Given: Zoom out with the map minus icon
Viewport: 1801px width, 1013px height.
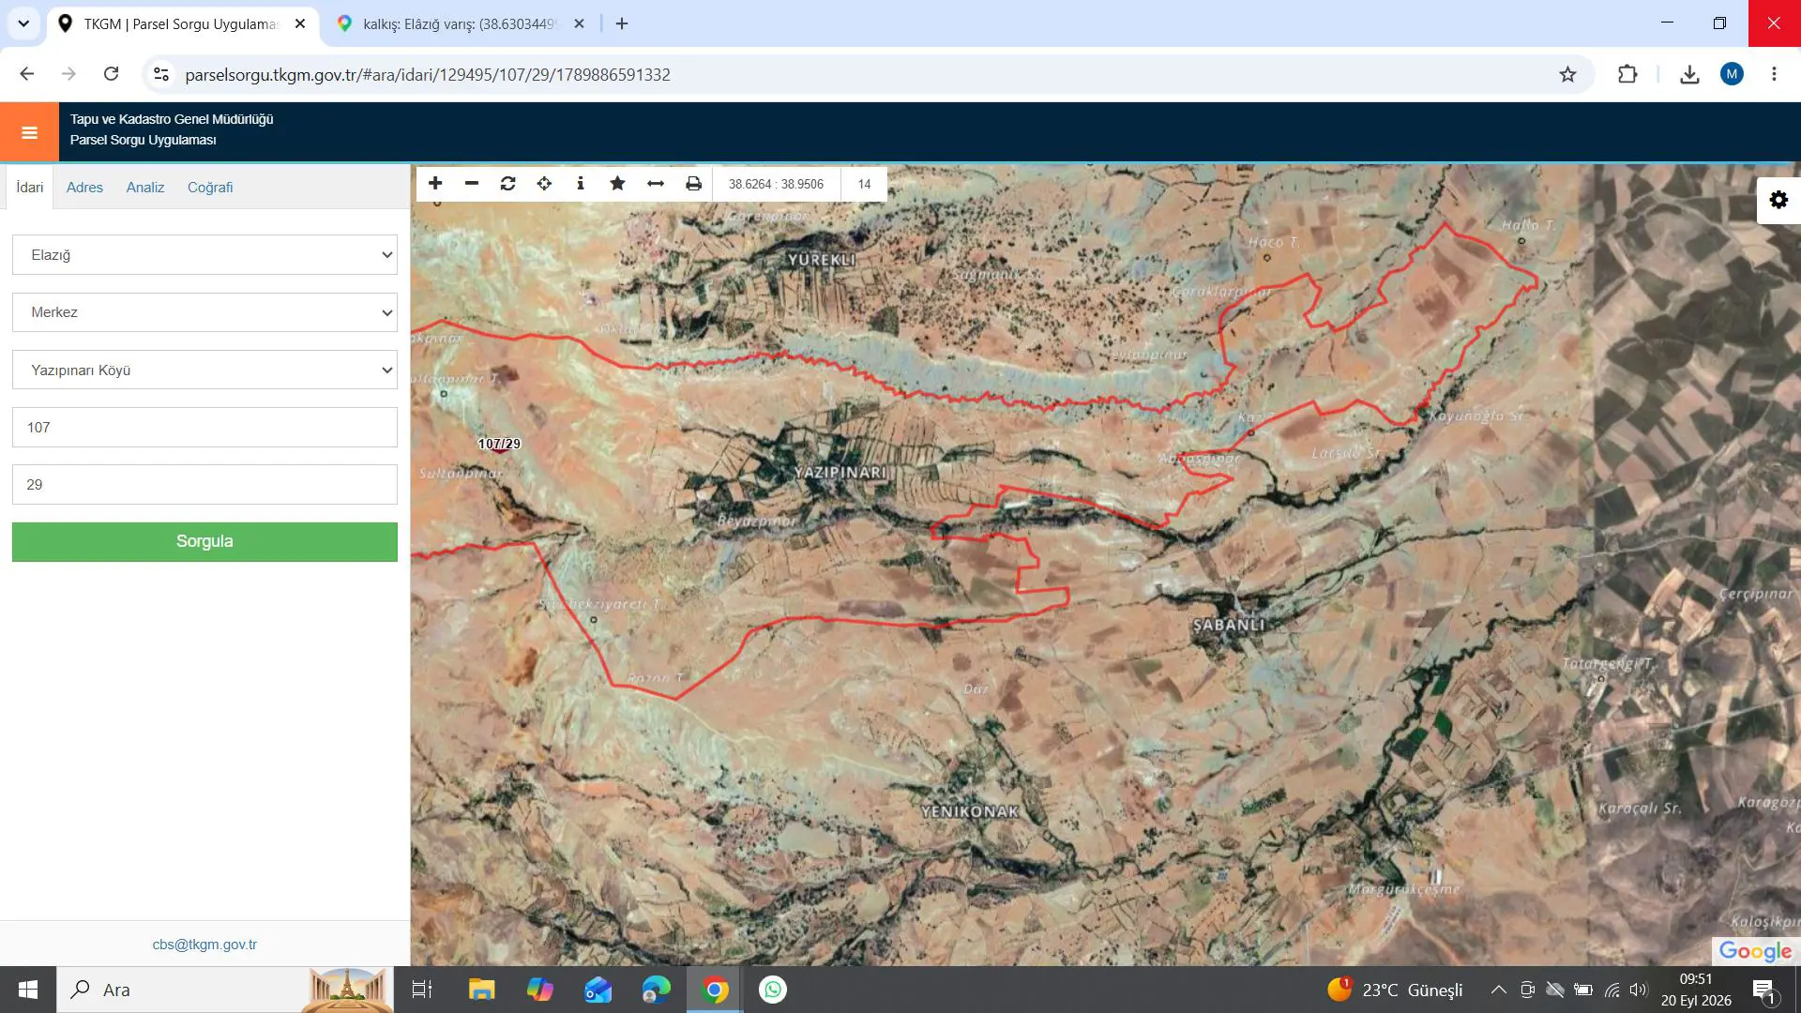Looking at the screenshot, I should point(472,184).
